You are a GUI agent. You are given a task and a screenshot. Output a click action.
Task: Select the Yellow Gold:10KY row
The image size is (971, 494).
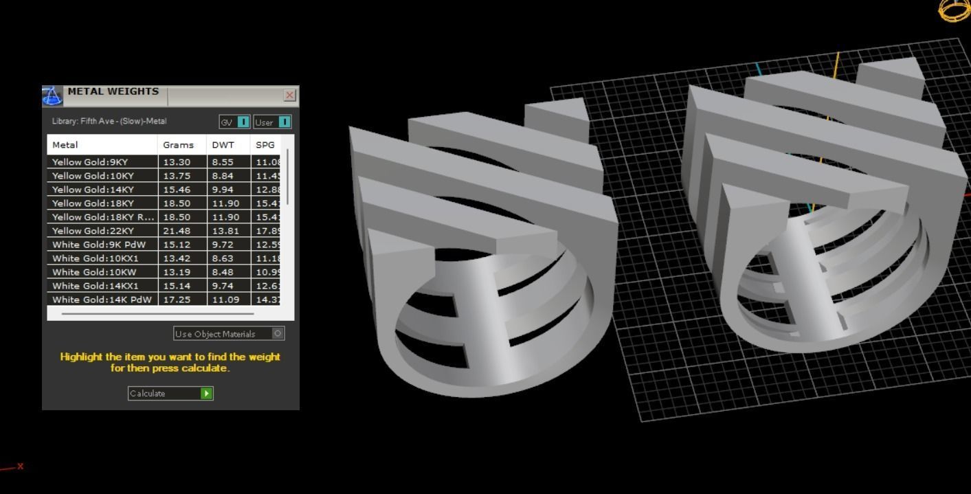click(x=164, y=176)
